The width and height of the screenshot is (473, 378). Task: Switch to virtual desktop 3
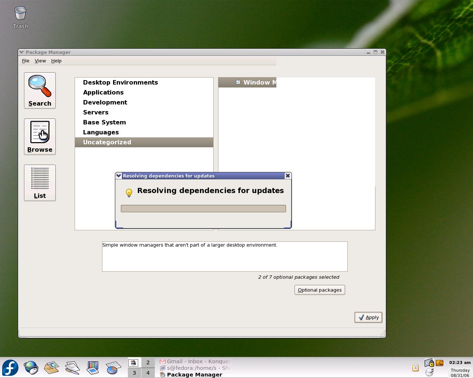pos(134,372)
